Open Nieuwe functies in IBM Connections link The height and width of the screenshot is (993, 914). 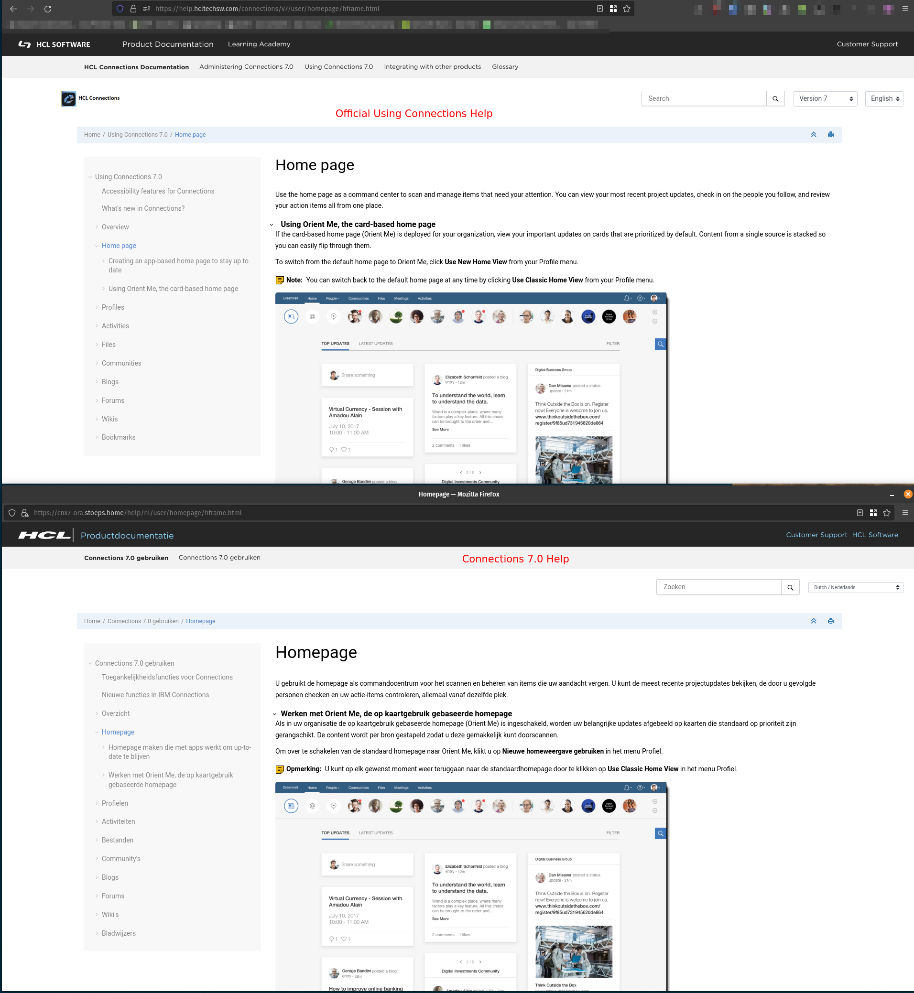(x=155, y=695)
